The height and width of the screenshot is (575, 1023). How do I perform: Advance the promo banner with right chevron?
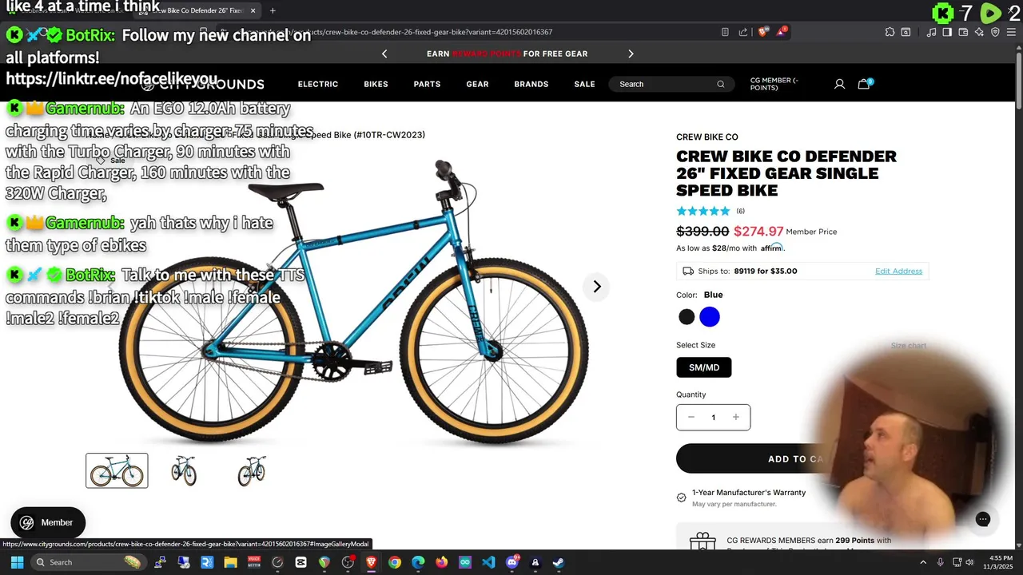631,54
